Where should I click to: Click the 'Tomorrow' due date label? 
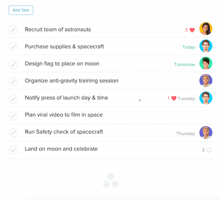pos(185,65)
